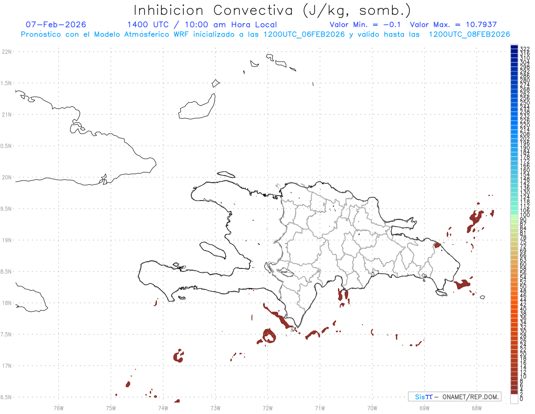The image size is (535, 414).
Task: Click the "22N" latitude label
Action: [7, 52]
